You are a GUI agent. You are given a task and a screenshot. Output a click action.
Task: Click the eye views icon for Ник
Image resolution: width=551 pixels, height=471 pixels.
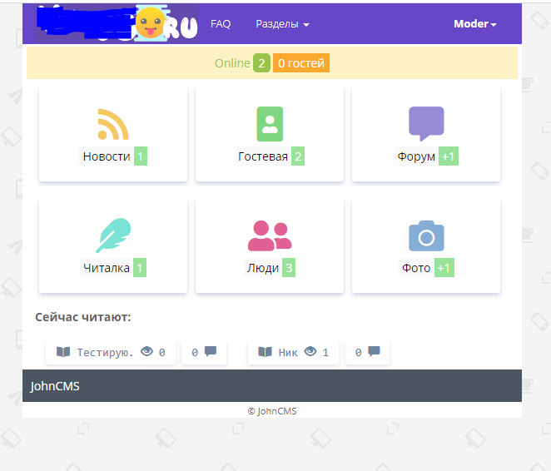pos(310,351)
